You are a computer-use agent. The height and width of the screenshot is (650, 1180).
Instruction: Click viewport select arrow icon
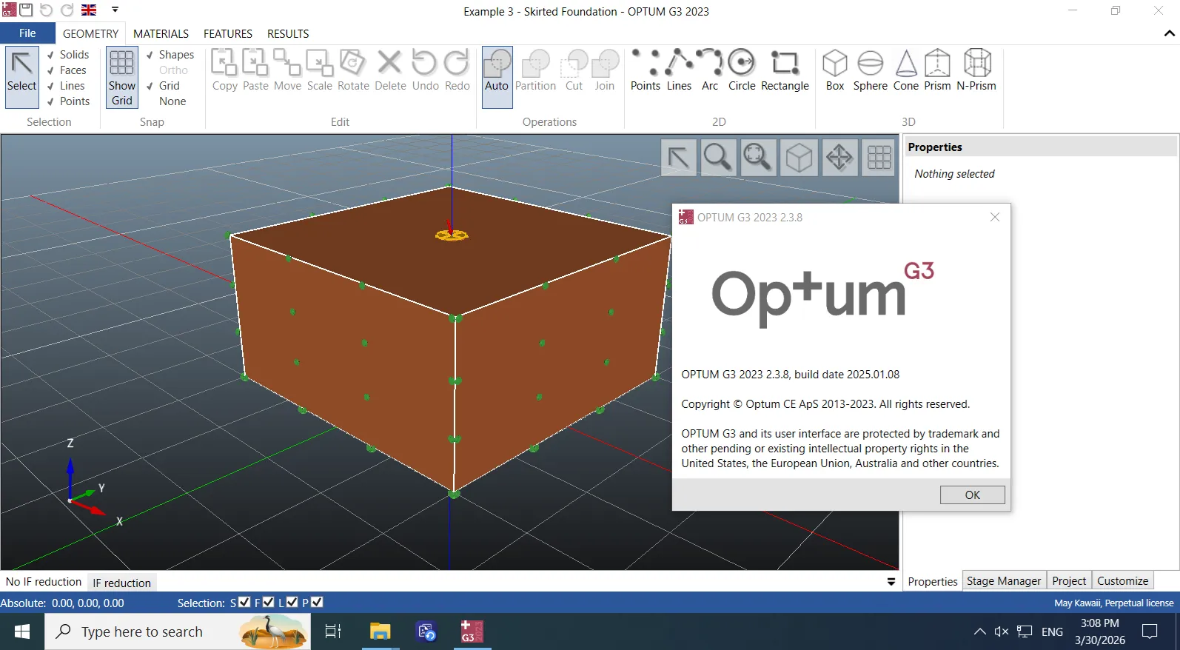coord(679,157)
